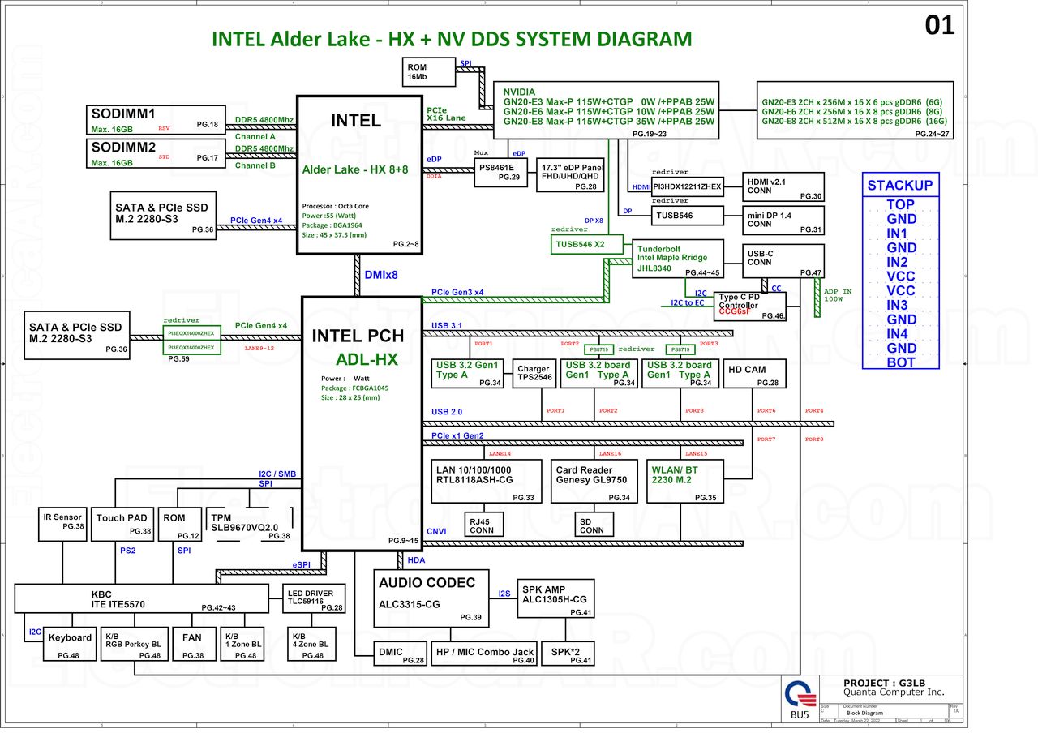Select the 'LED DRIVER TLC59116' block
1038x733 pixels.
coord(312,598)
